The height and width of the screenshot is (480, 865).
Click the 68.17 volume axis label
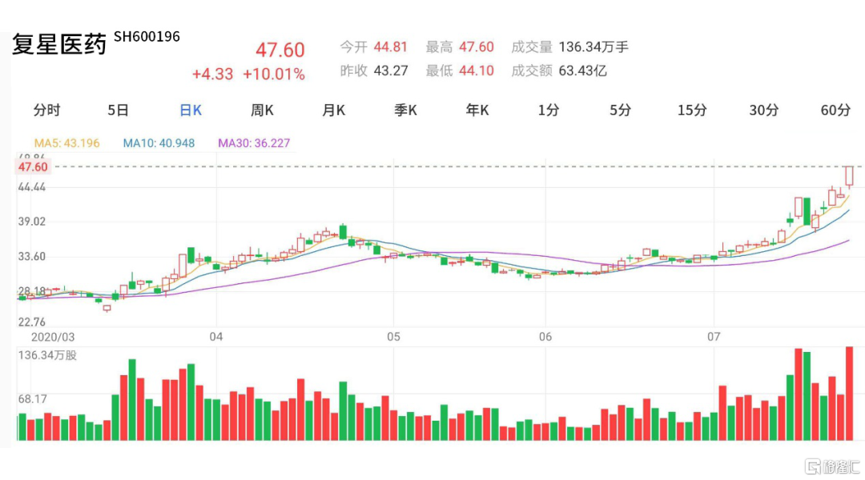pos(33,398)
